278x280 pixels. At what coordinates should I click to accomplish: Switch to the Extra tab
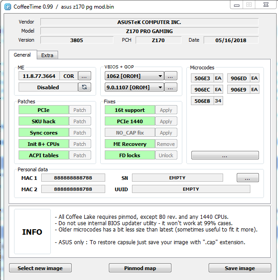tap(47, 55)
